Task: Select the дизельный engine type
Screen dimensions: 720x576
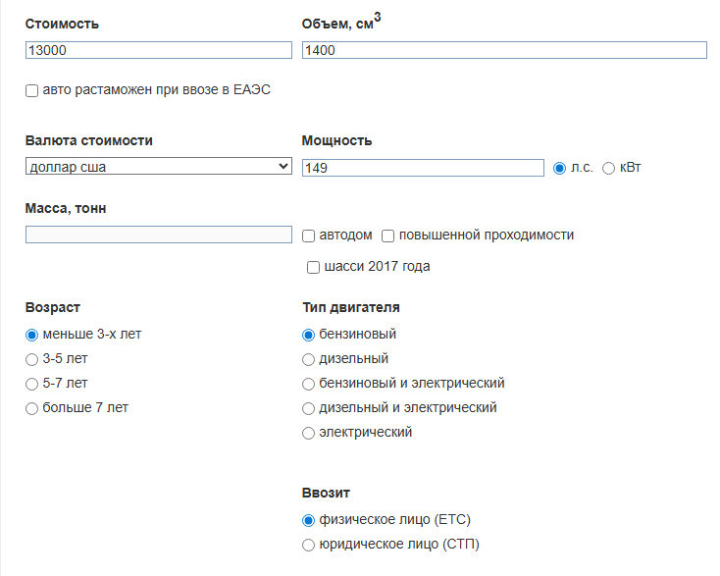Action: point(308,359)
